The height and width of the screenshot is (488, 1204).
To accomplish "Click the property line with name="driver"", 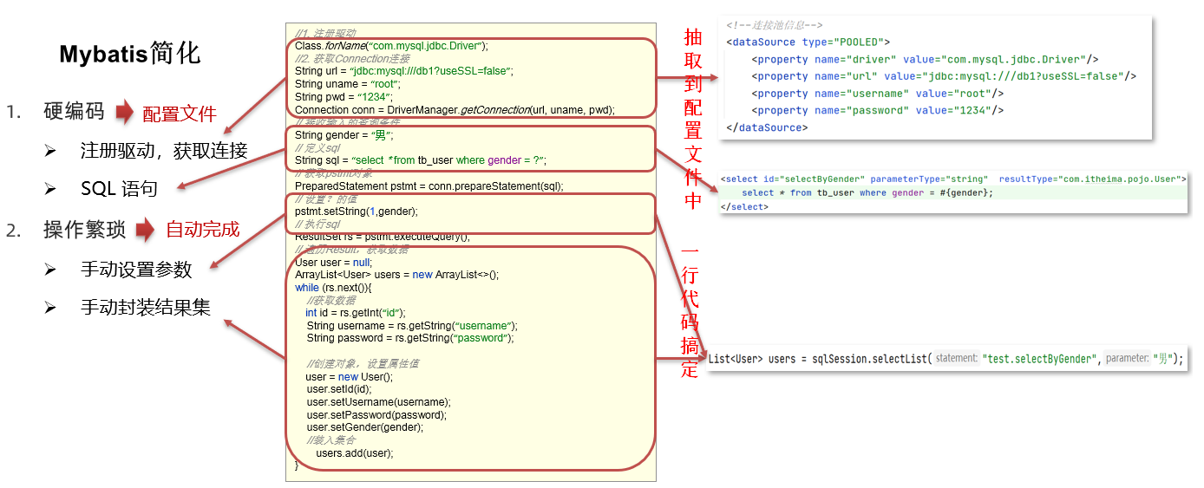I will 926,60.
